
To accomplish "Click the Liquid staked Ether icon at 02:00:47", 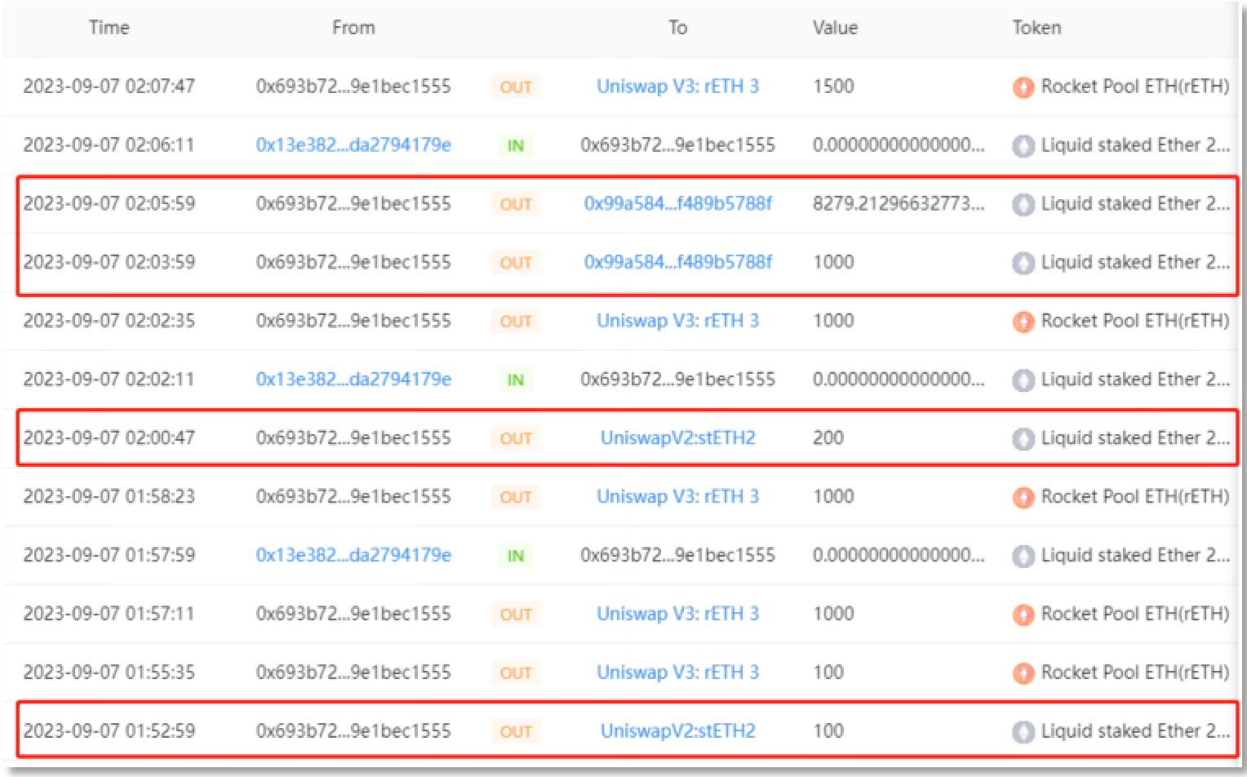I will (1023, 439).
